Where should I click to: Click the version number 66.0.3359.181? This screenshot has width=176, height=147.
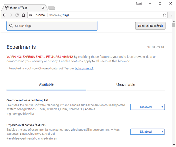[x=156, y=47]
